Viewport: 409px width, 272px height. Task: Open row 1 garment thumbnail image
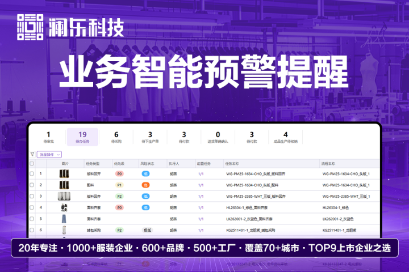pyautogui.click(x=64, y=173)
